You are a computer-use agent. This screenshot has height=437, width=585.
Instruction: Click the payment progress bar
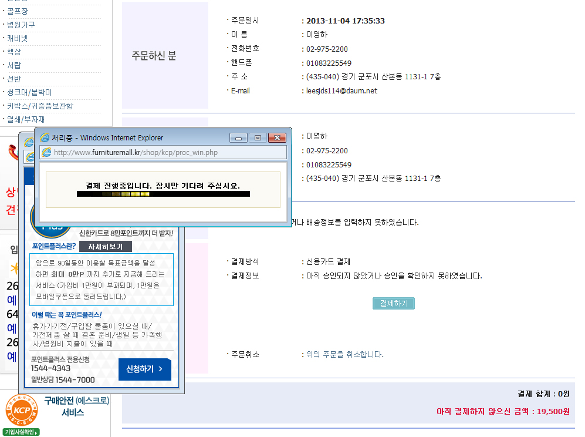(163, 194)
